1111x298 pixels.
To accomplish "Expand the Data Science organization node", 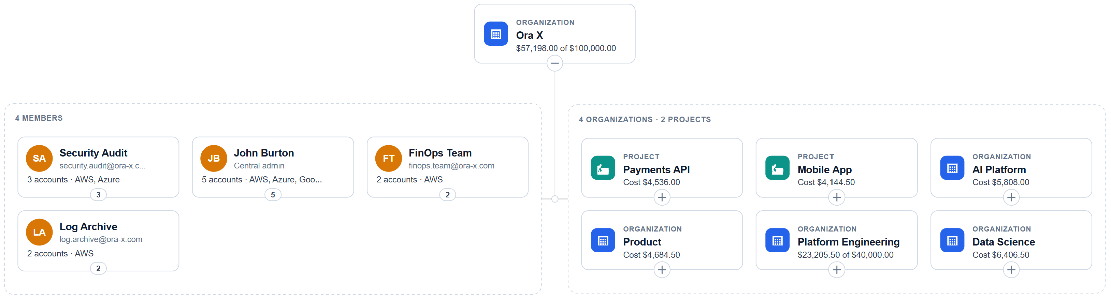I will [x=1011, y=270].
